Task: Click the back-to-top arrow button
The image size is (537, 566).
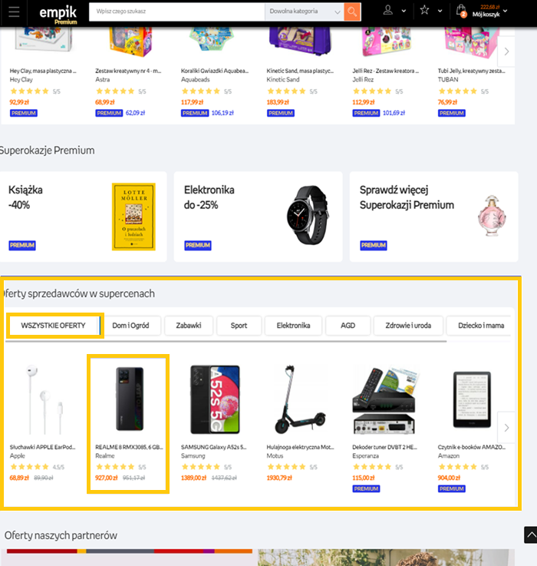Action: tap(531, 535)
